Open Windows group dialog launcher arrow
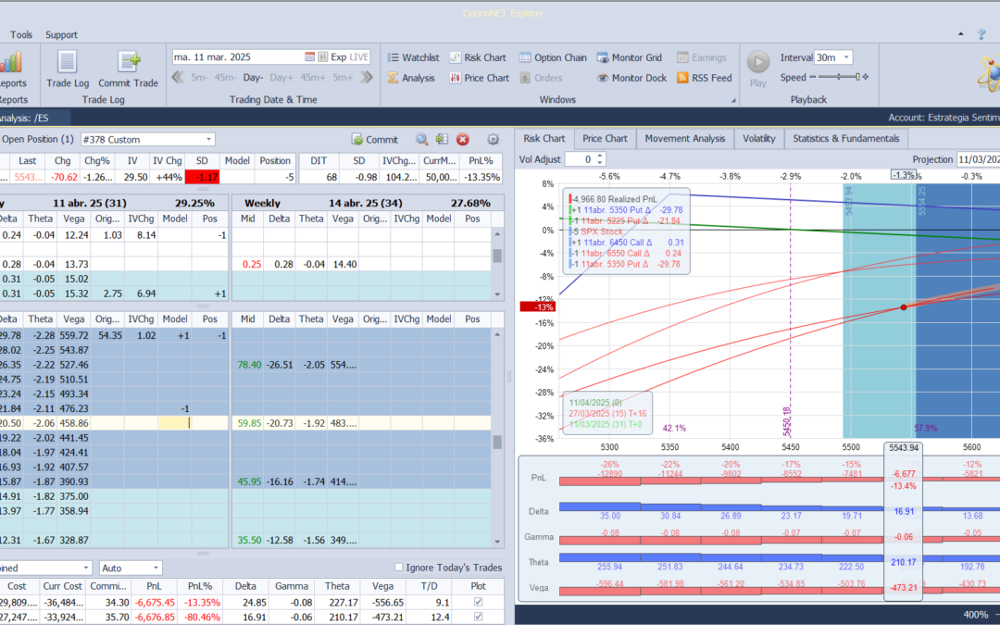The height and width of the screenshot is (625, 1000). [733, 100]
